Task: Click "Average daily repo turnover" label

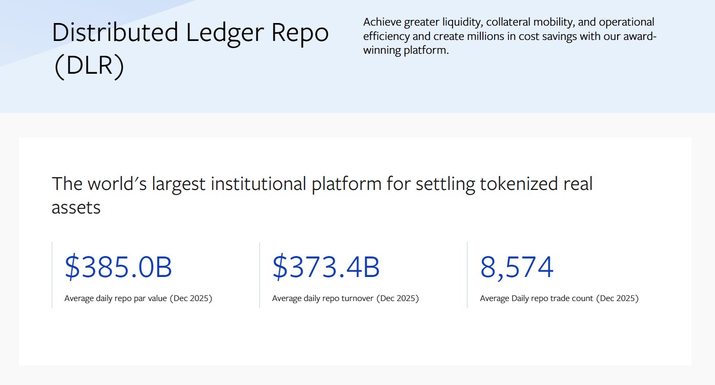Action: (323, 298)
